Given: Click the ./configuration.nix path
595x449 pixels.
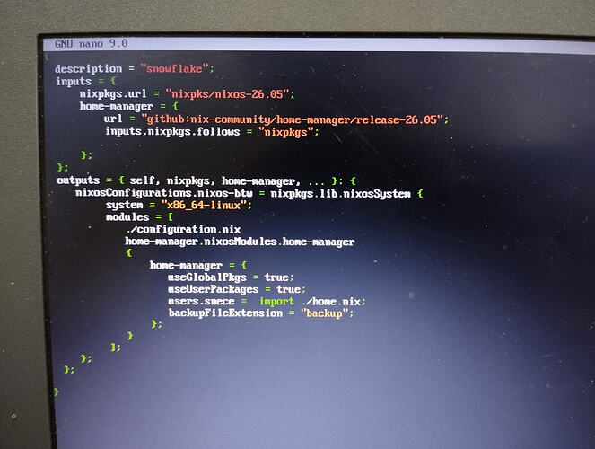Looking at the screenshot, I should pyautogui.click(x=183, y=229).
